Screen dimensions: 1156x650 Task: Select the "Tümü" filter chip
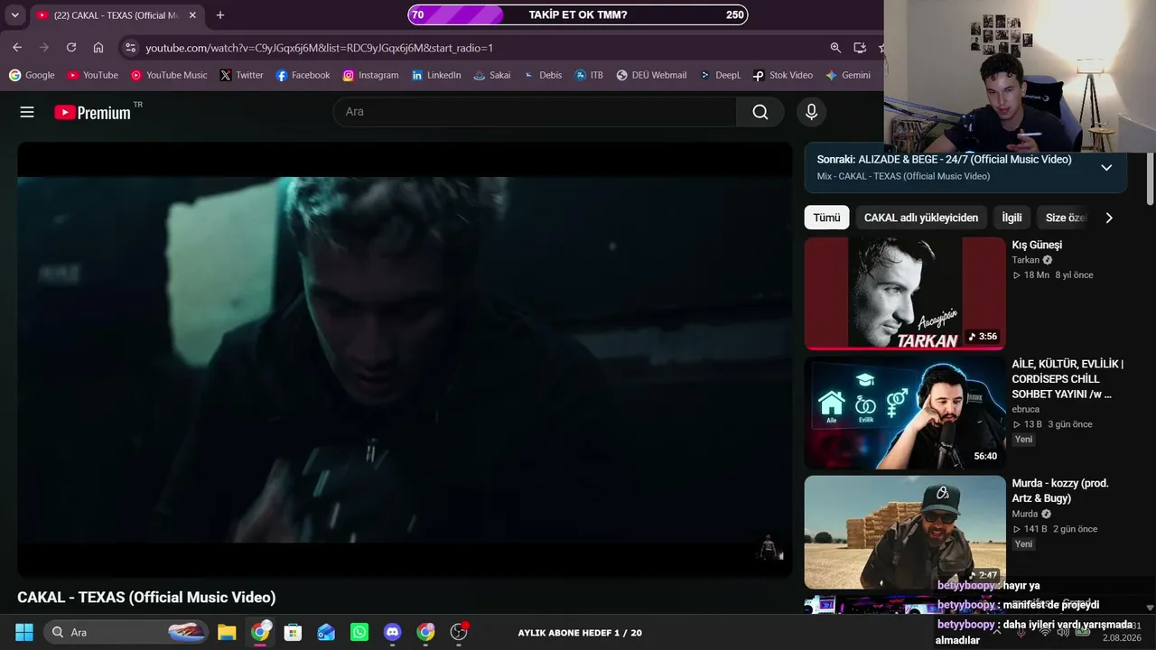826,218
